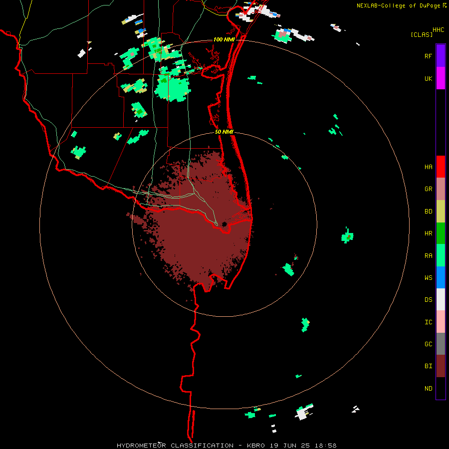Select the BD yellow legend swatch
449x449 pixels.
click(x=441, y=212)
